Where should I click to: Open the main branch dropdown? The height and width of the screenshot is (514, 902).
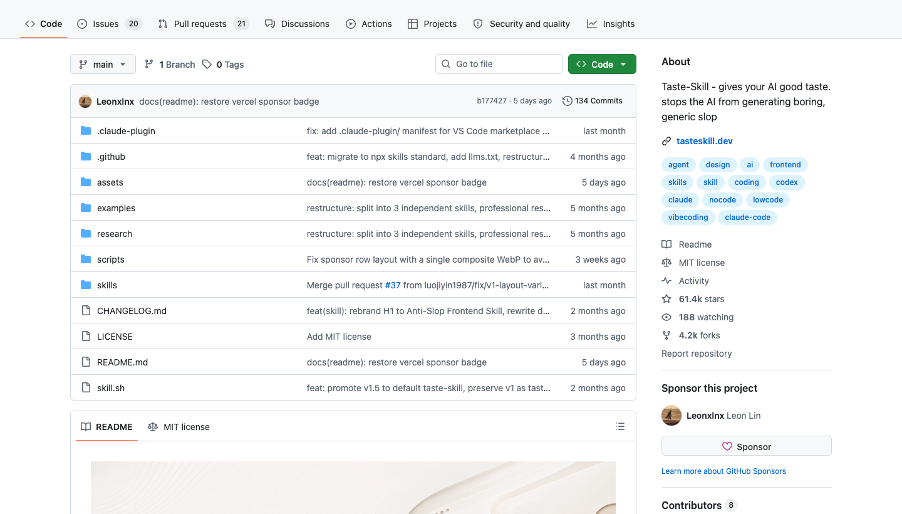click(103, 64)
